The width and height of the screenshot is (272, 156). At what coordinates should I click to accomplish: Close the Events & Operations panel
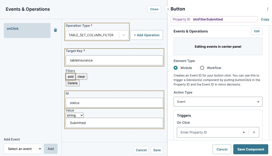tap(154, 9)
